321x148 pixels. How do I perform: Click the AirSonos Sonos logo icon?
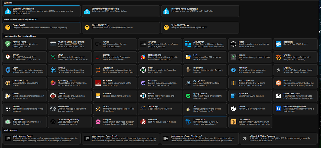[143, 44]
